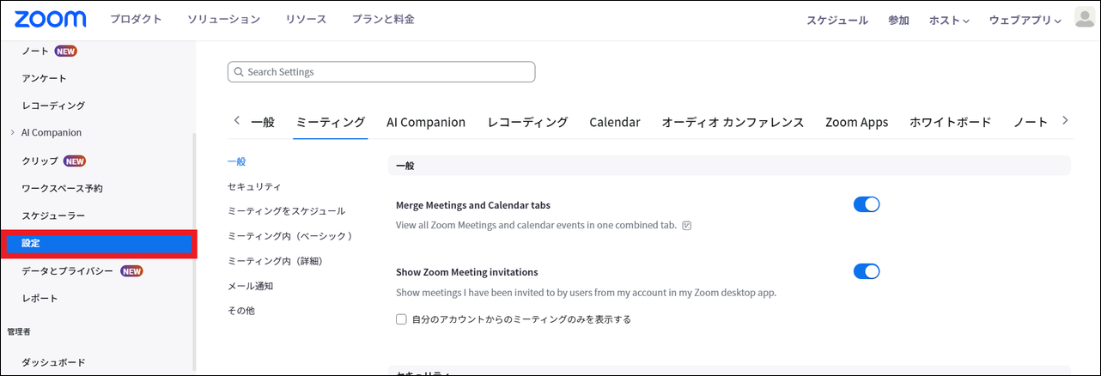
Task: Jump to ミーティングをスケジュール subsection
Action: (x=286, y=211)
